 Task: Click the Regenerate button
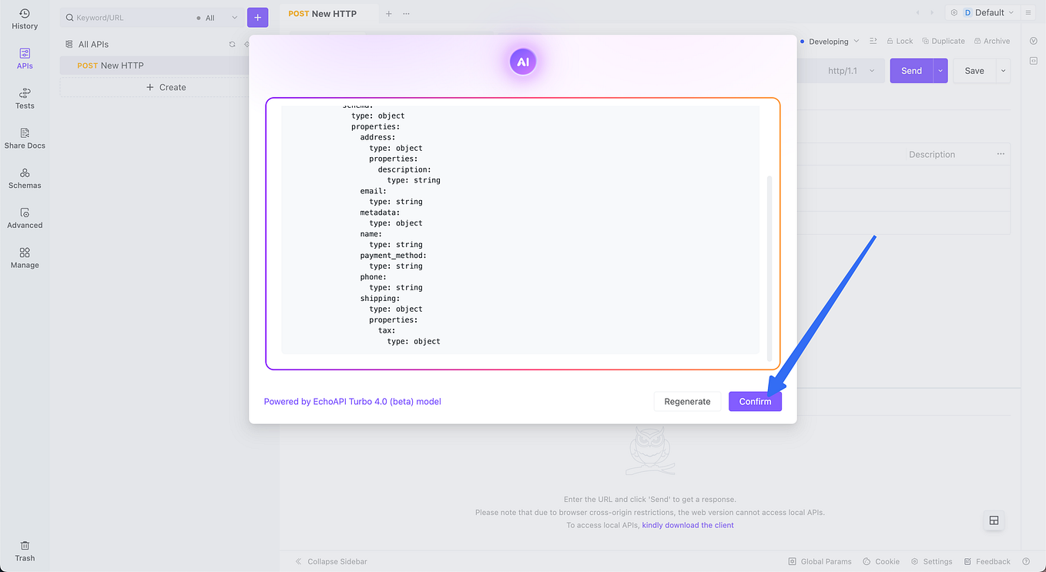point(686,401)
